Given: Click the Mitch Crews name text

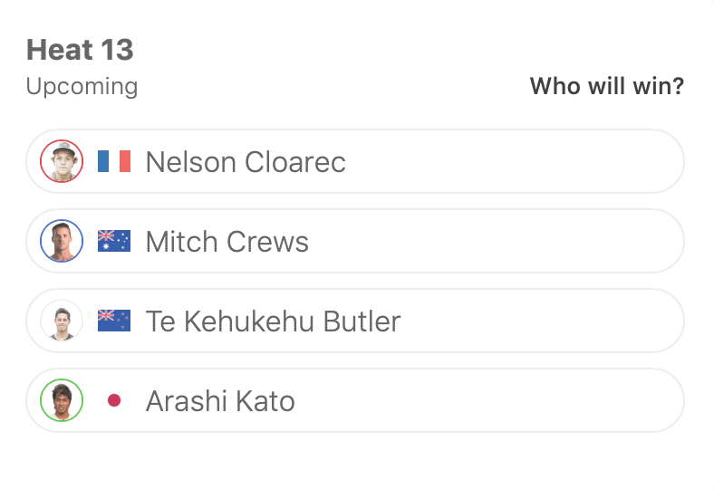Looking at the screenshot, I should pos(227,242).
